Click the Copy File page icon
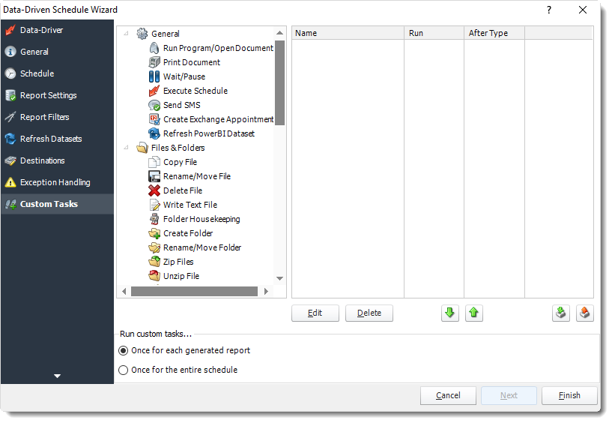The height and width of the screenshot is (423, 612). [154, 162]
